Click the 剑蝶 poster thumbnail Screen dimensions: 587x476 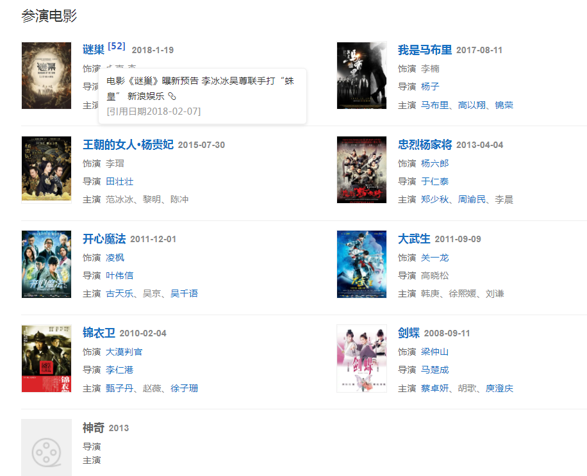(361, 359)
